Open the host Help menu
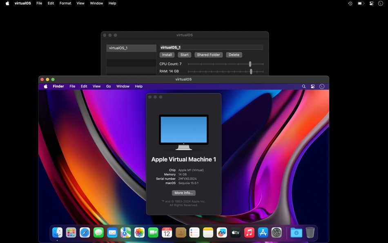The width and height of the screenshot is (388, 243). [112, 3]
